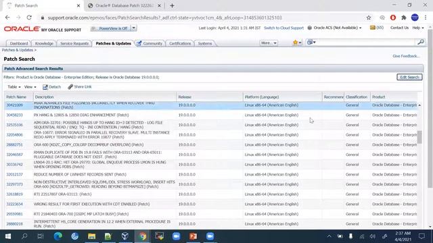Open a new tab with the plus icon

click(x=172, y=5)
